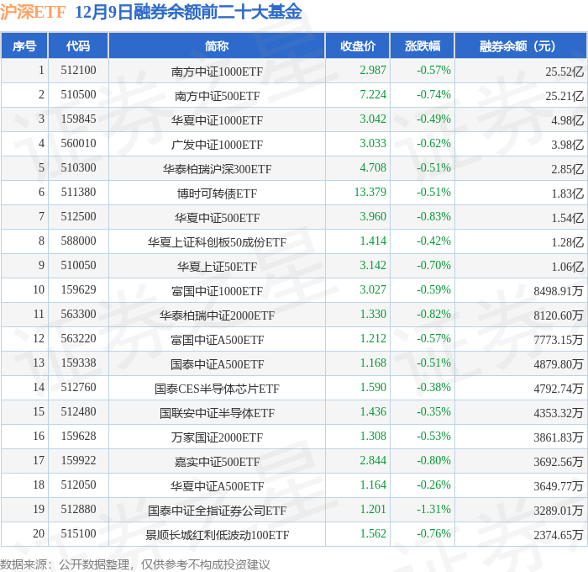This screenshot has width=588, height=572.
Task: Click 富国中证A500ETF name
Action: tap(217, 340)
